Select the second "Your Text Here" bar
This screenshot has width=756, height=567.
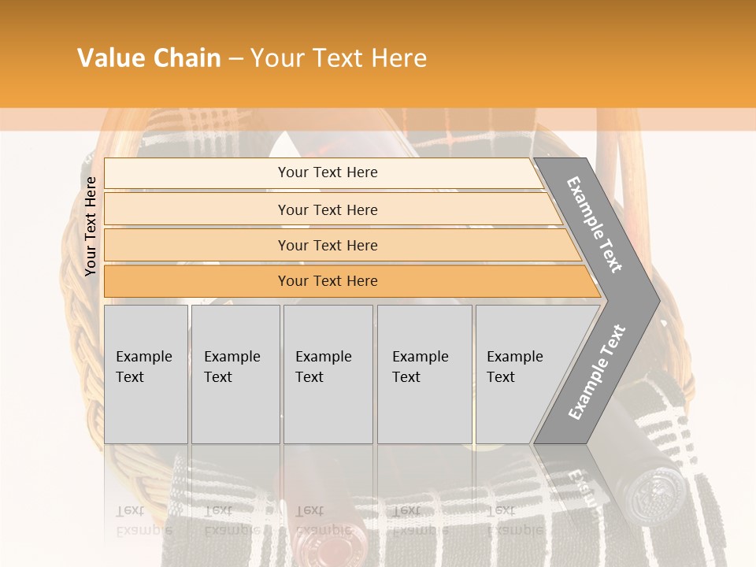coord(327,209)
